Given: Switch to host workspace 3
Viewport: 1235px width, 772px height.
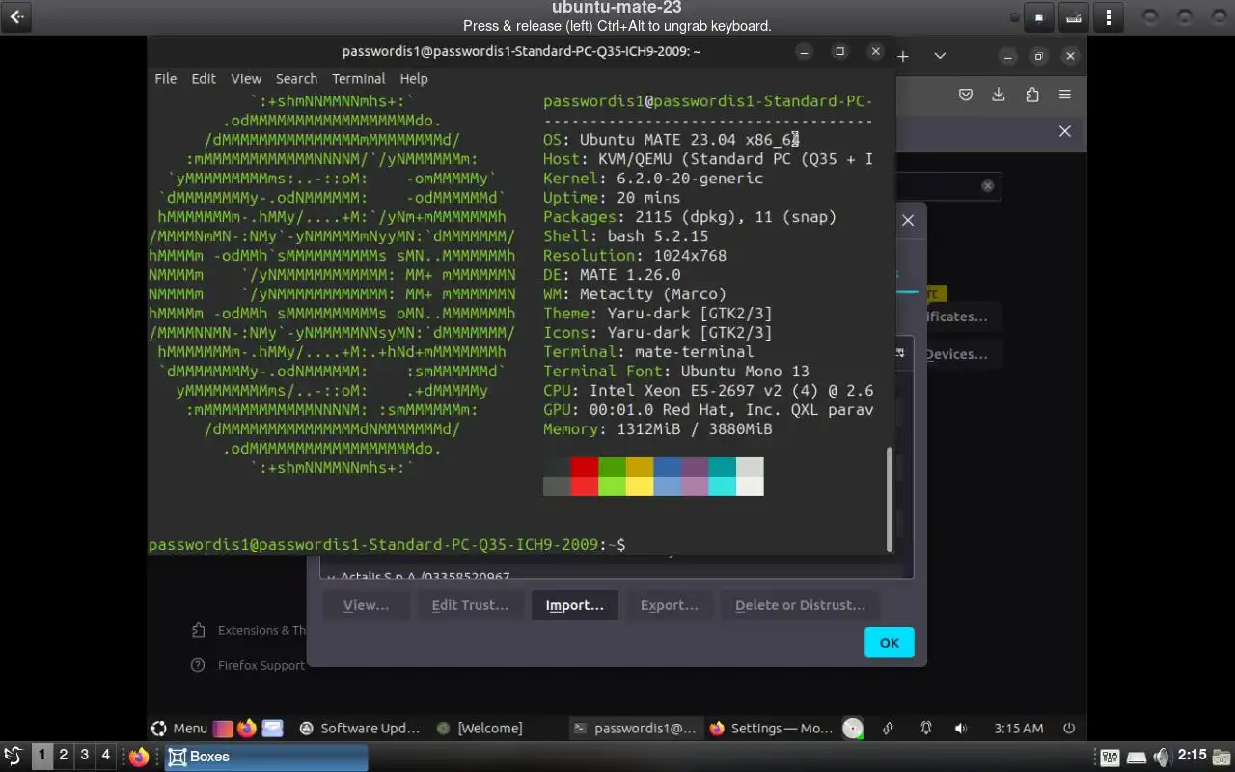Looking at the screenshot, I should [85, 756].
